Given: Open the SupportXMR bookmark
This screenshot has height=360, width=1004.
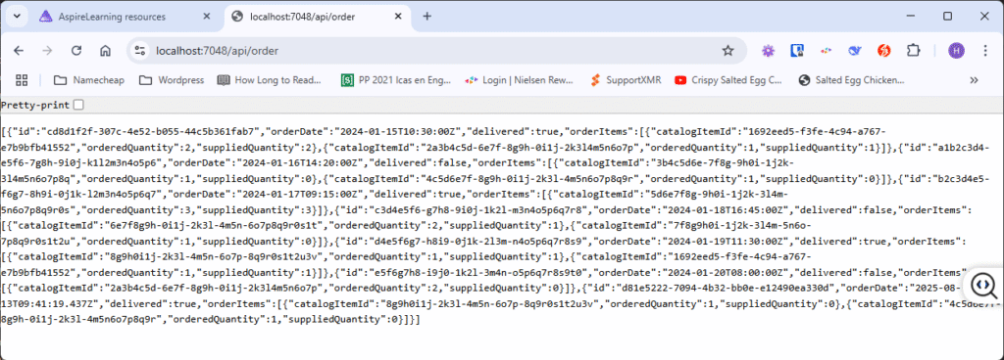Looking at the screenshot, I should (x=627, y=80).
